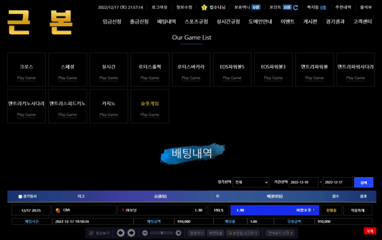Open 배팅내역 in the main navigation
The image size is (382, 240).
(166, 22)
